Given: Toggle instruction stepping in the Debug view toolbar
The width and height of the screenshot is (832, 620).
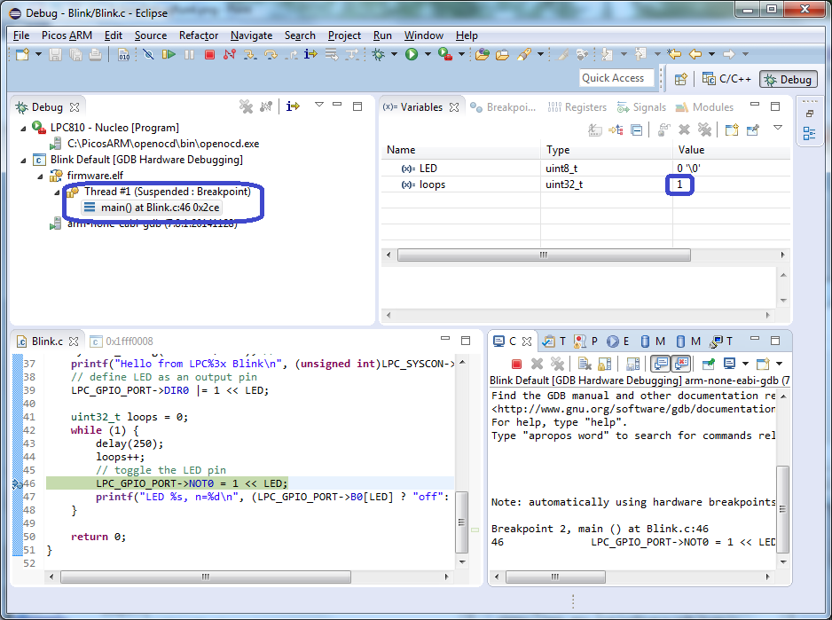Looking at the screenshot, I should click(x=293, y=106).
